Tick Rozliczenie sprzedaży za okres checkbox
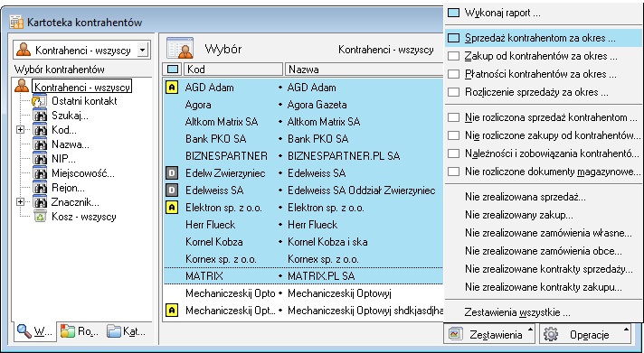644x353 pixels. [453, 92]
